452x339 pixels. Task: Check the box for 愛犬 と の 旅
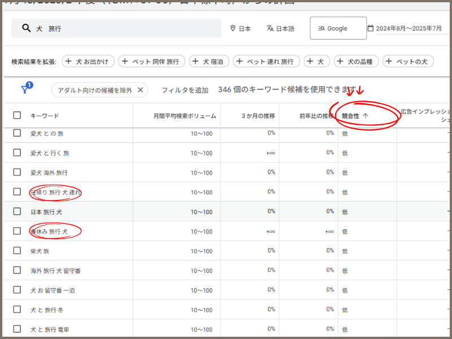tap(17, 133)
